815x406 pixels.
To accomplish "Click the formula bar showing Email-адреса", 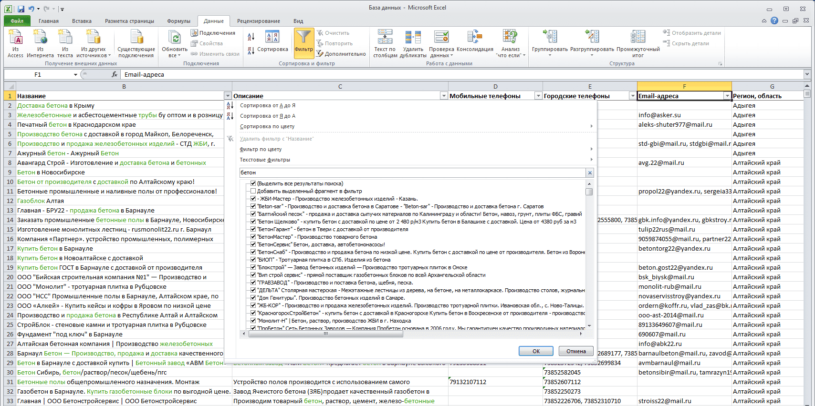I will pyautogui.click(x=462, y=74).
